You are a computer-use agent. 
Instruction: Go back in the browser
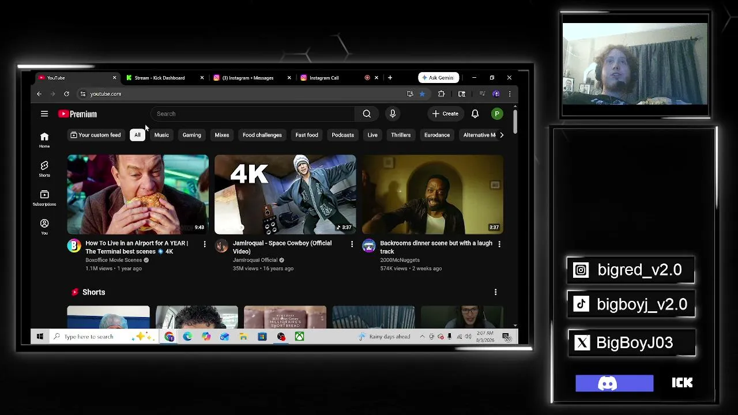[x=39, y=94]
